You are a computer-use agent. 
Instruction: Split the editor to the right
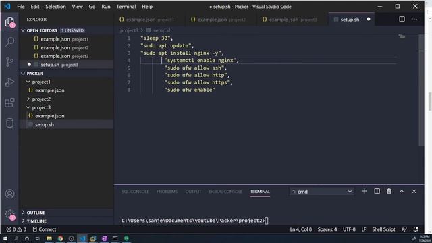402,19
